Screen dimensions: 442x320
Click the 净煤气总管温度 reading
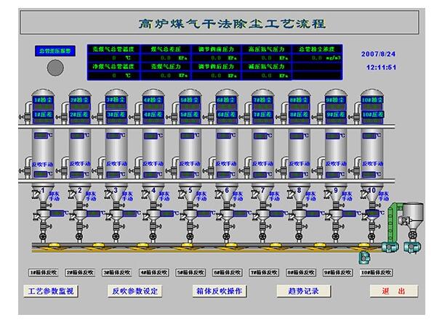(x=113, y=75)
